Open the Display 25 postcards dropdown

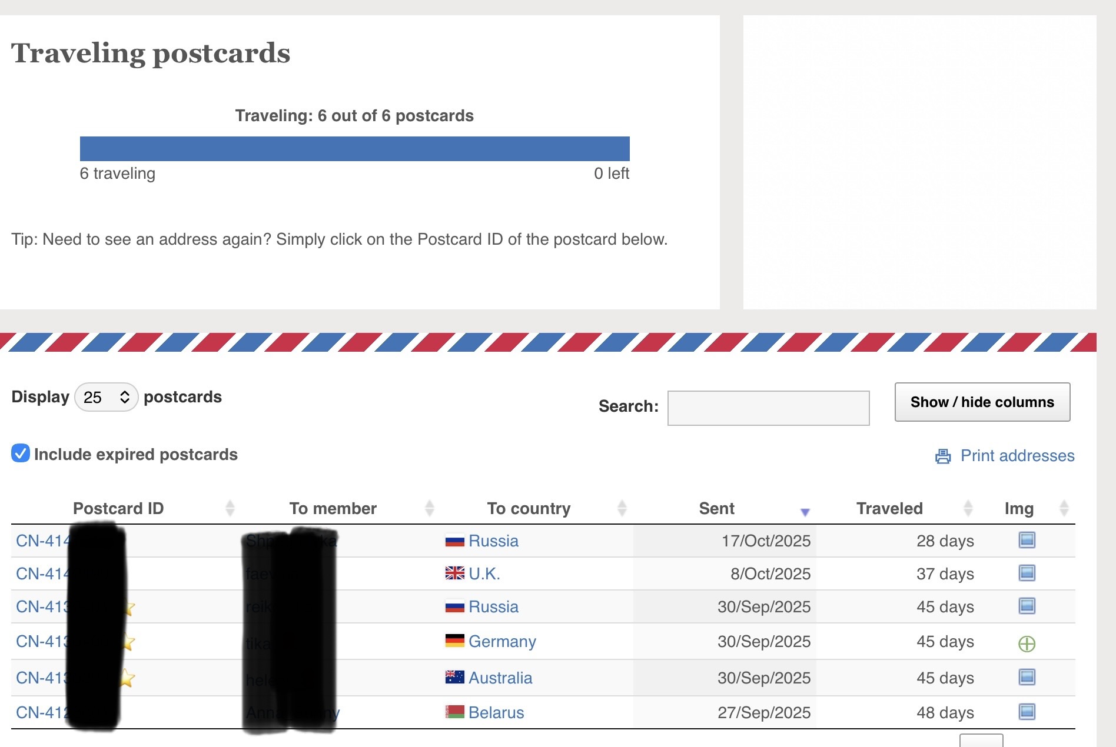point(107,398)
